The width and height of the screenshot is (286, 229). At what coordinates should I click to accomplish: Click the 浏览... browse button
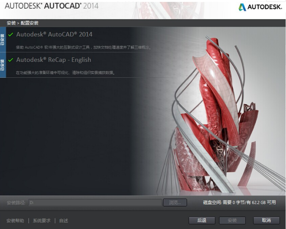pos(175,203)
